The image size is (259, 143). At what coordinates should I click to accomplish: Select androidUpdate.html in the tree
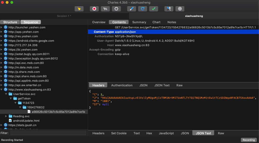[x=26, y=121]
